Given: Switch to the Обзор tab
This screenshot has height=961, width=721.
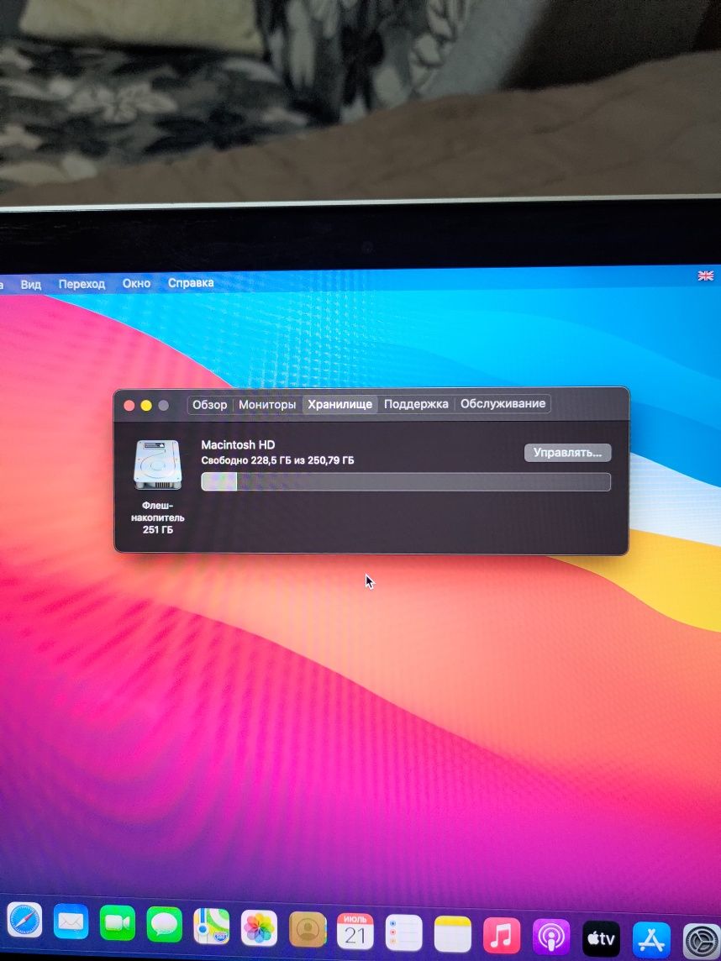Looking at the screenshot, I should pos(210,405).
